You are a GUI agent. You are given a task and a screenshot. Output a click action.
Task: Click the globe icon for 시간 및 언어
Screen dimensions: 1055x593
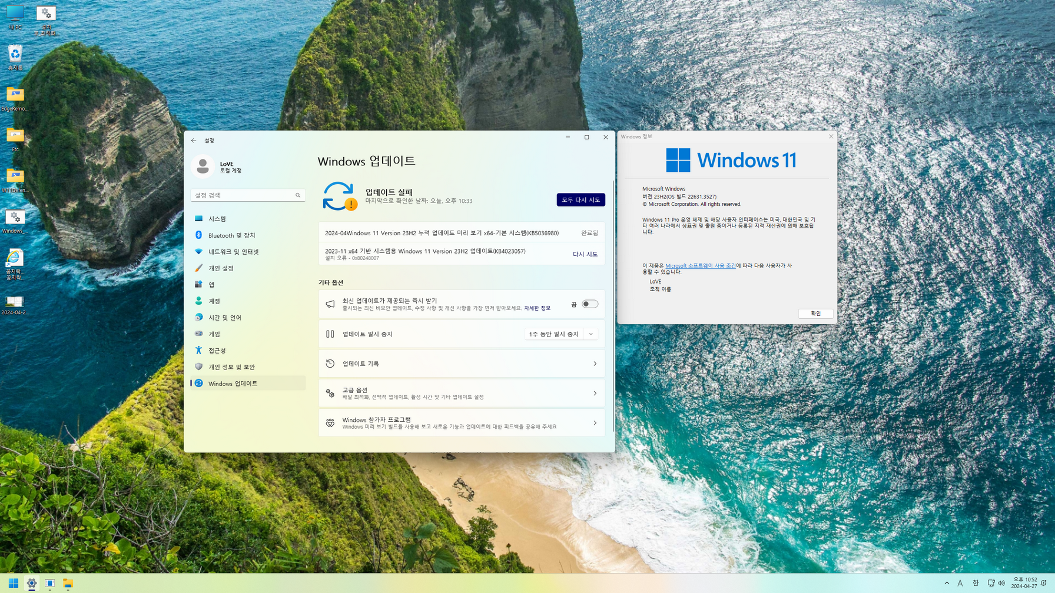tap(199, 318)
